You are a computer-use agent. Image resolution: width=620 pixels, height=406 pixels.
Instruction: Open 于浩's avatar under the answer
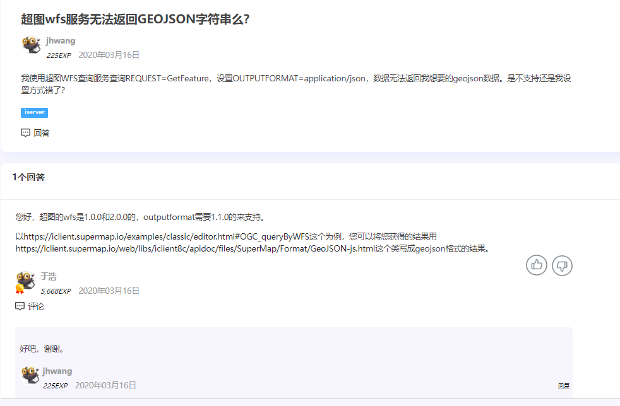(26, 281)
